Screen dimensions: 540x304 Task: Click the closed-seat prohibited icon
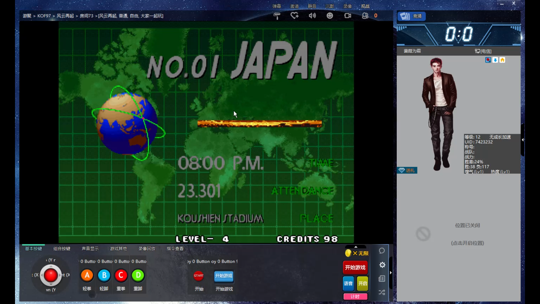(423, 234)
